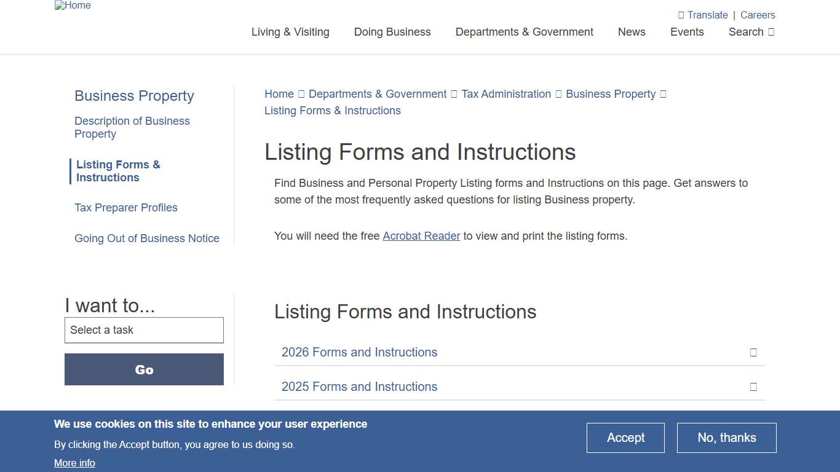Screen dimensions: 840x472
Task: Navigate to Tax Preparer Profiles
Action: [x=125, y=208]
